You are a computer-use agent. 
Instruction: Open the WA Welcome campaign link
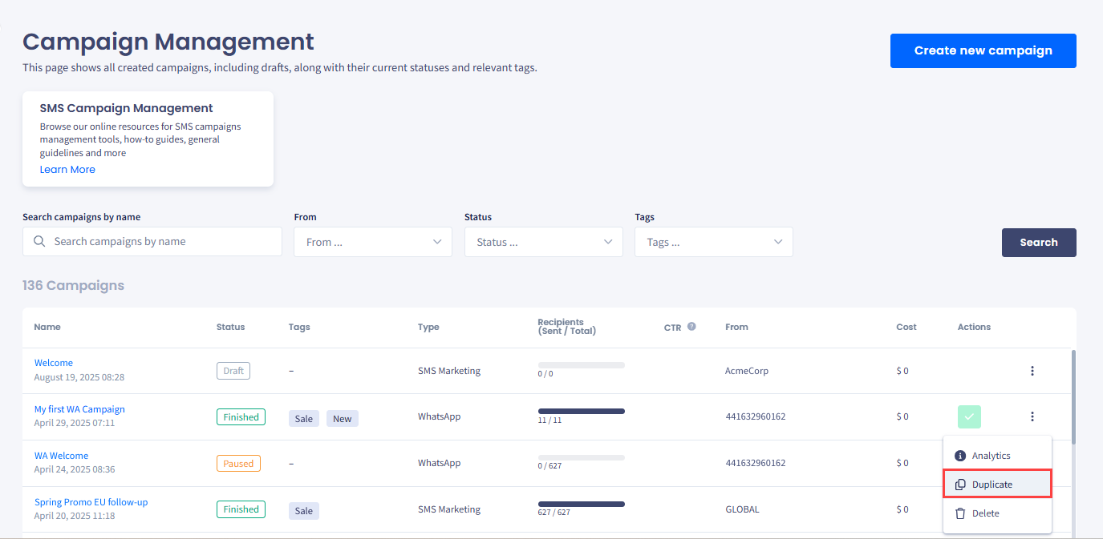61,456
